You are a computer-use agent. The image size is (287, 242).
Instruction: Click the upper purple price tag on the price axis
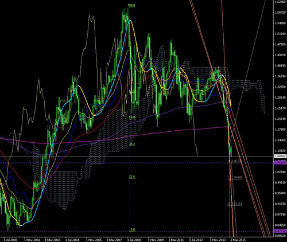[280, 163]
